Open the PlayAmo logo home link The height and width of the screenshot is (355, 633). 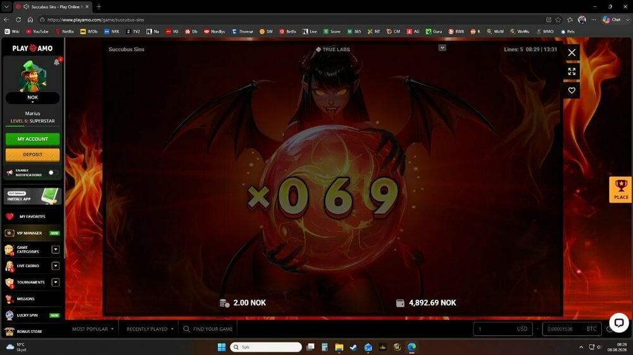[x=32, y=49]
